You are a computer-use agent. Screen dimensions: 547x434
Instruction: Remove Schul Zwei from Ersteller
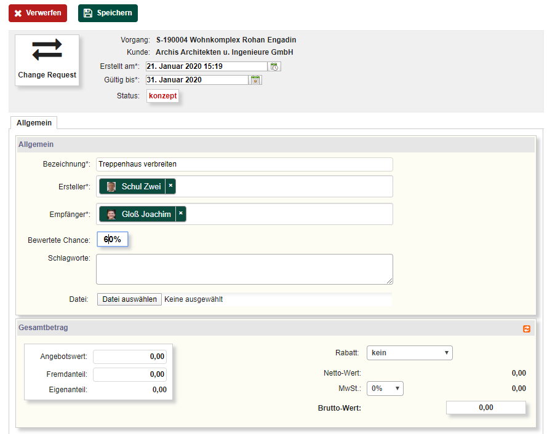pyautogui.click(x=170, y=186)
